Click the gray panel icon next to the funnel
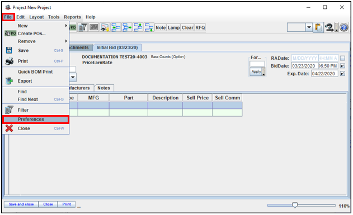This screenshot has width=353, height=215. [x=93, y=27]
